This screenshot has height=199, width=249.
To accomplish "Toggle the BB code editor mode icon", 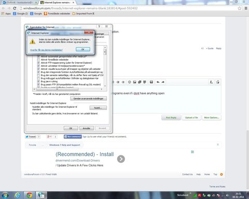I will pyautogui.click(x=218, y=82).
